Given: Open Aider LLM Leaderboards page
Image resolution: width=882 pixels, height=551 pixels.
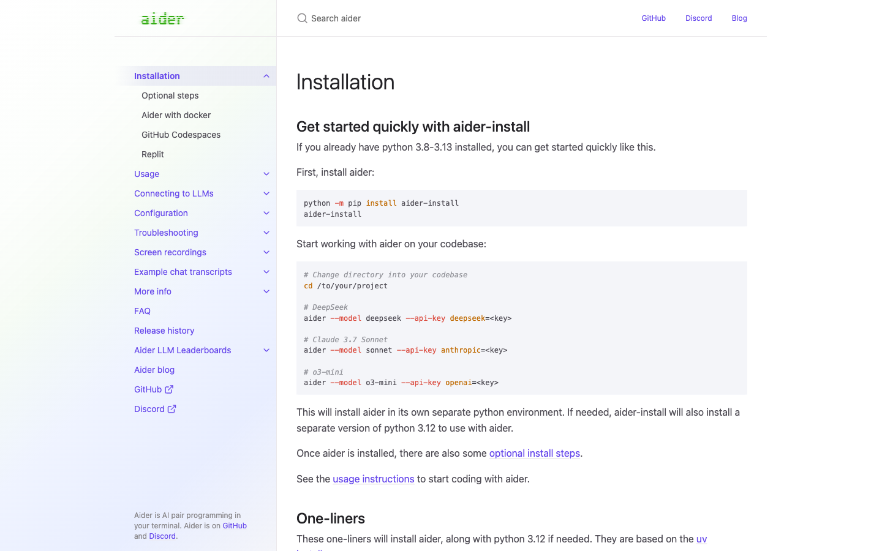Looking at the screenshot, I should 183,350.
